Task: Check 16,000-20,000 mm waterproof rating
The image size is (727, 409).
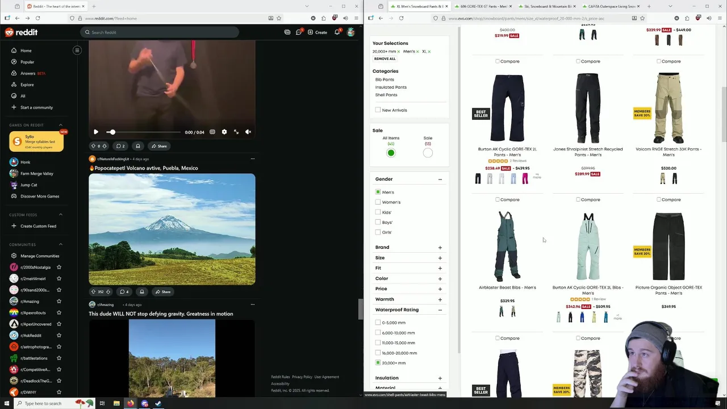Action: click(378, 353)
